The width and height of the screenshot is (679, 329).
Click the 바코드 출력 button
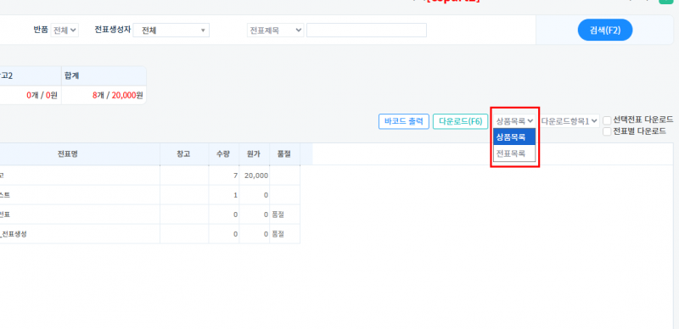[x=404, y=121]
